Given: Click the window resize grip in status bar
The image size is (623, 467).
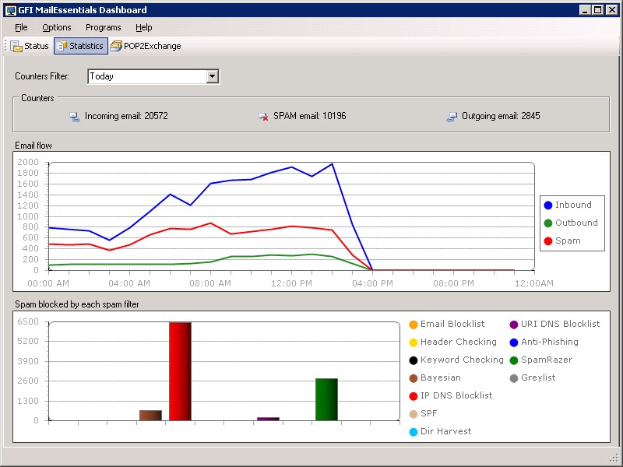Looking at the screenshot, I should pyautogui.click(x=614, y=458).
